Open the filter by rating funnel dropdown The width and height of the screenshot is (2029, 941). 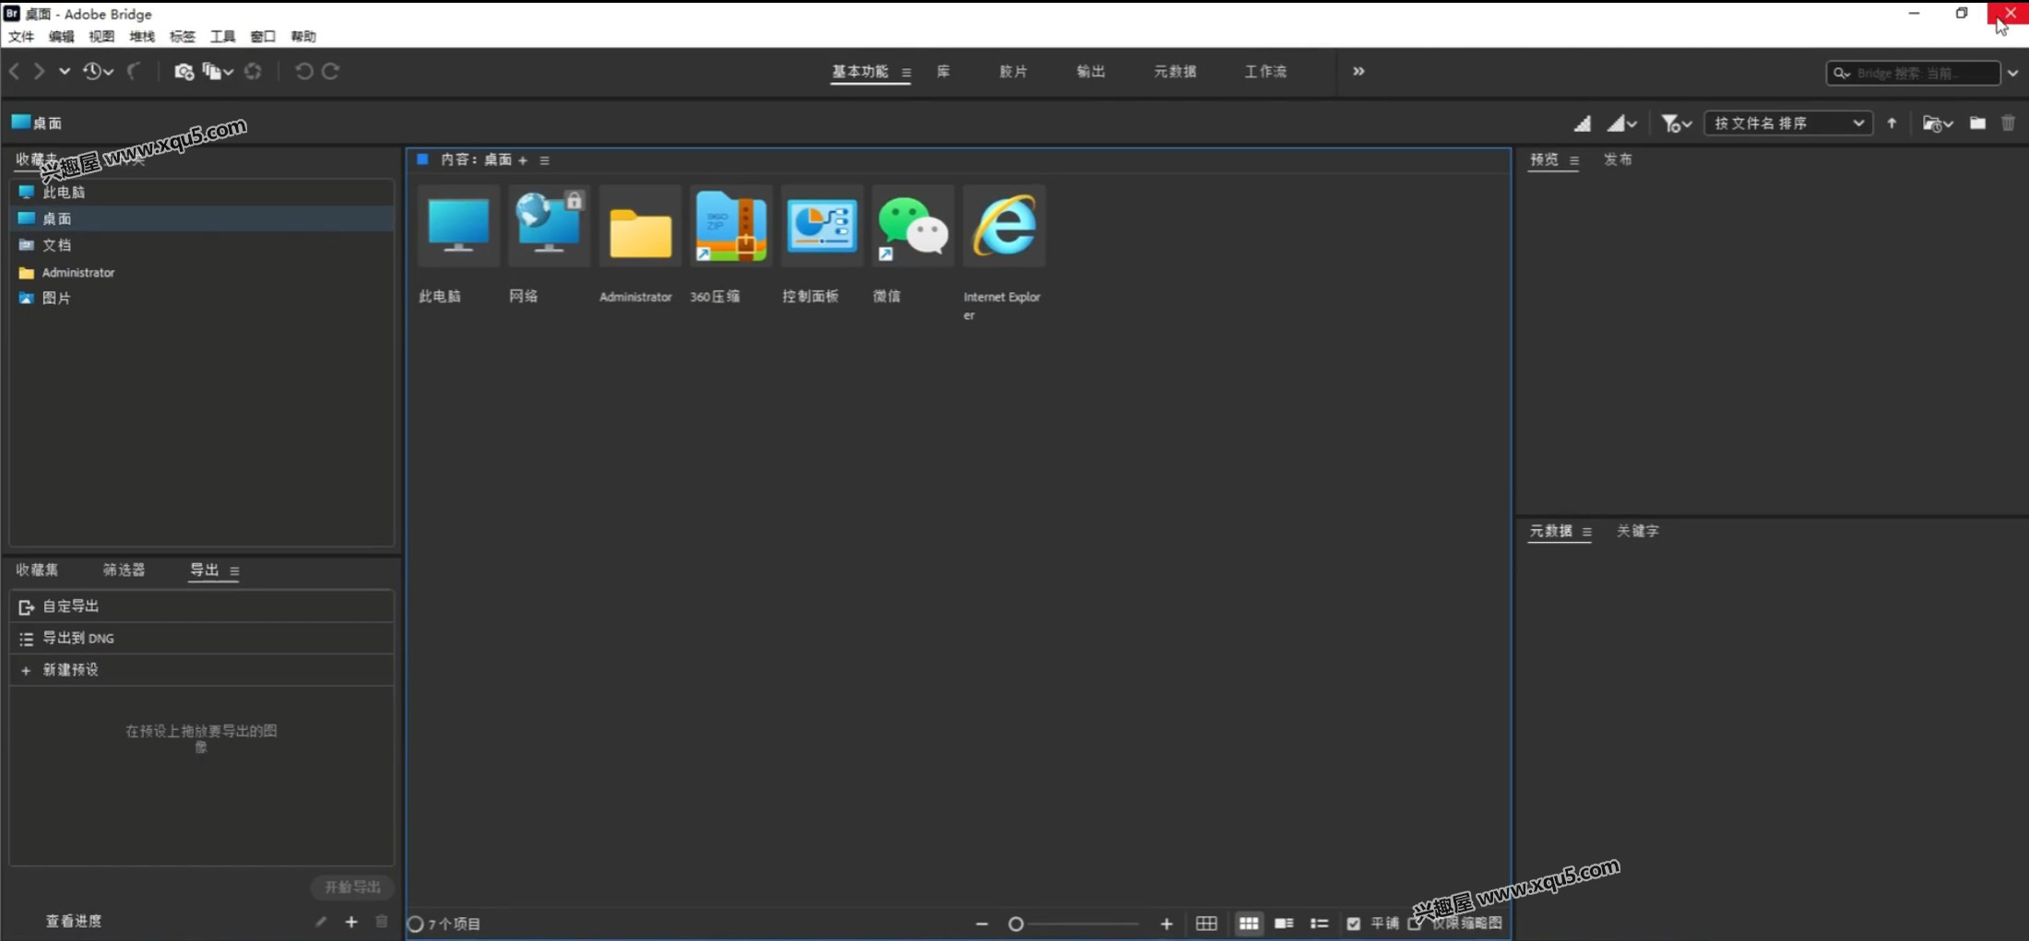tap(1676, 123)
